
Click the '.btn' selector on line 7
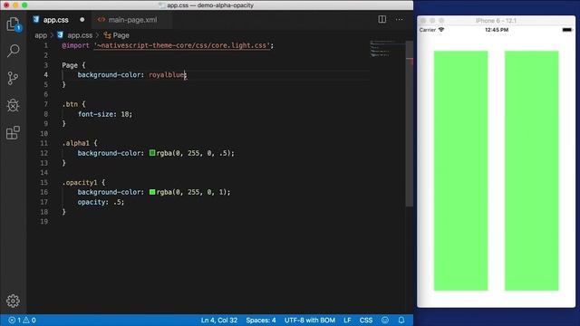click(x=70, y=104)
